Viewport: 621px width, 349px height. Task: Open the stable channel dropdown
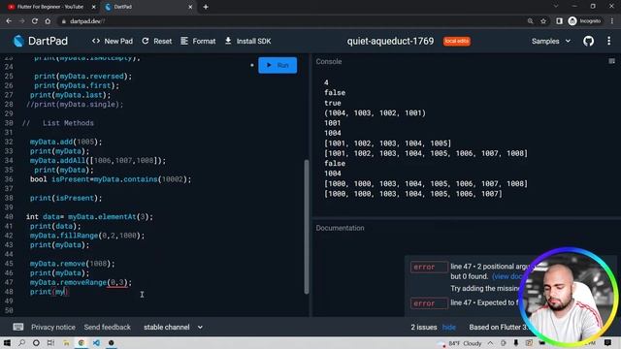173,328
